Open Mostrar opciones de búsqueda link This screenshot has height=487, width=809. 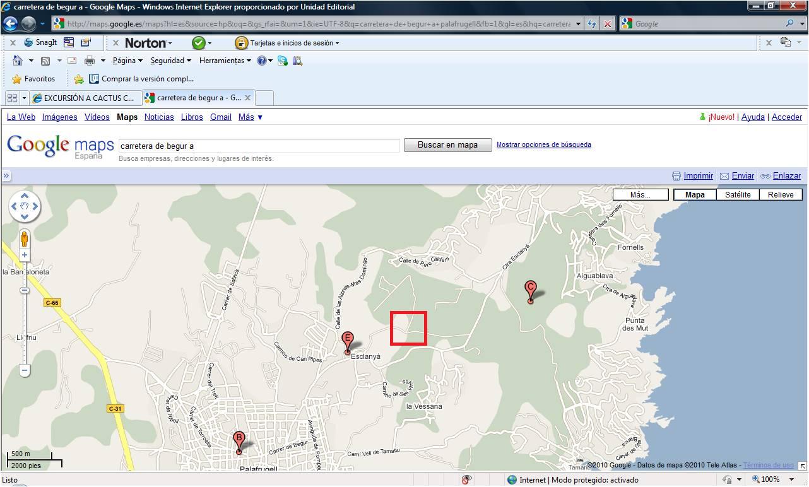coord(544,144)
